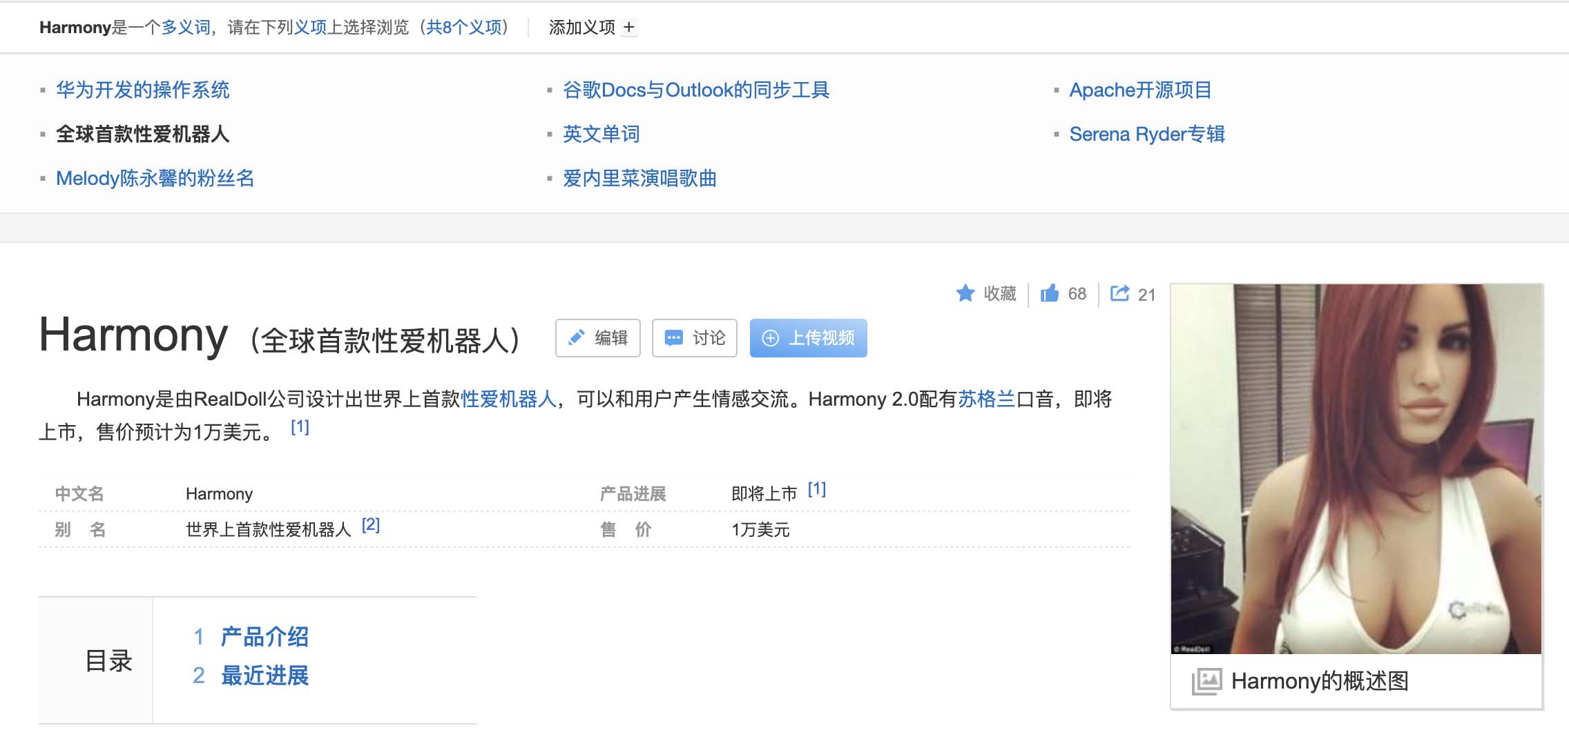Open the Serena Ryder专辑 entry
The image size is (1569, 730).
(1147, 134)
